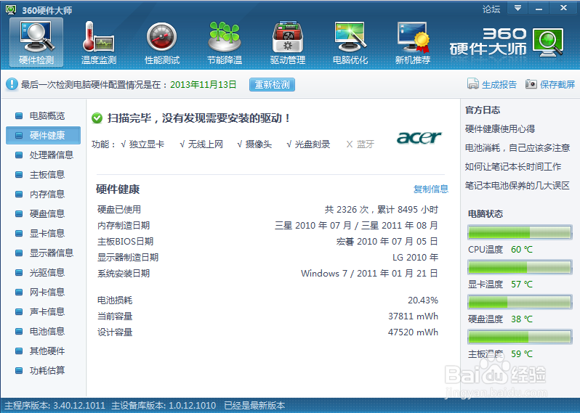The height and width of the screenshot is (413, 580).
Task: Click the green check icon next to 扫描完毕
Action: [97, 118]
